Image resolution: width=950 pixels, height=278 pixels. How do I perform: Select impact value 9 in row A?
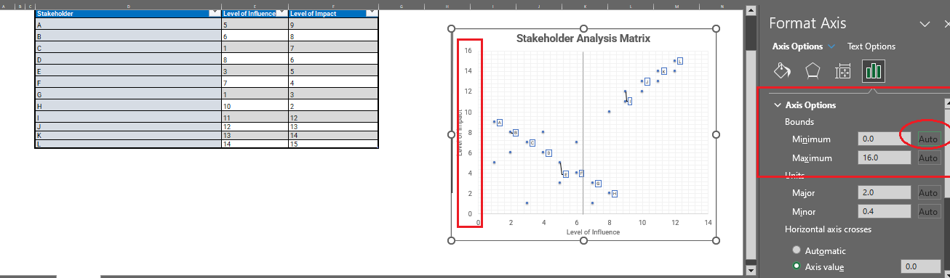333,25
